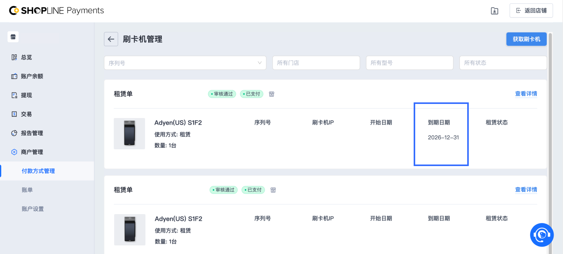Click the back arrow beside 刷卡机管理
Image resolution: width=563 pixels, height=254 pixels.
[x=111, y=39]
